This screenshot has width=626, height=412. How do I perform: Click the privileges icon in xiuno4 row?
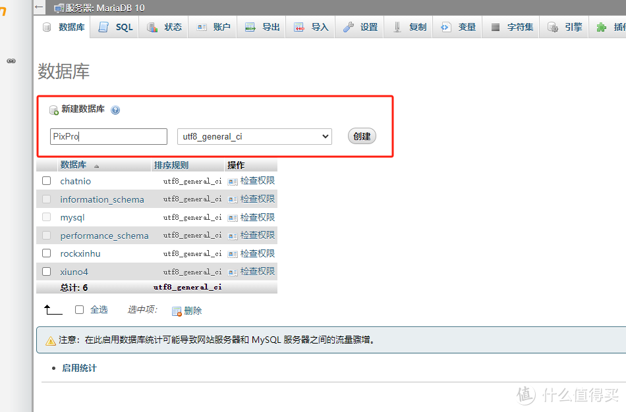pos(233,272)
